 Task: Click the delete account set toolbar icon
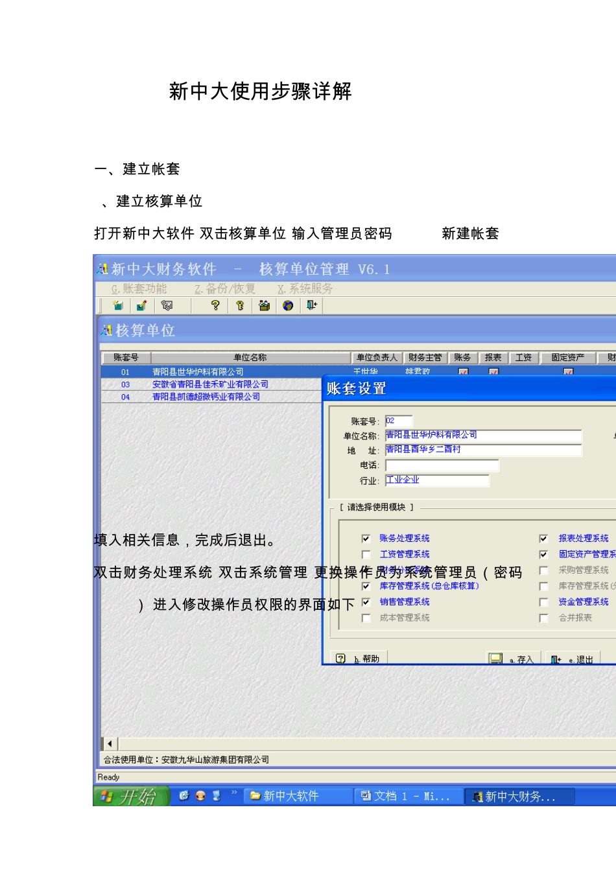click(167, 305)
